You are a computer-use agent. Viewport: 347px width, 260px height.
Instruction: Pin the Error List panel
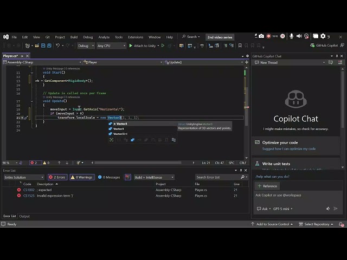point(241,170)
